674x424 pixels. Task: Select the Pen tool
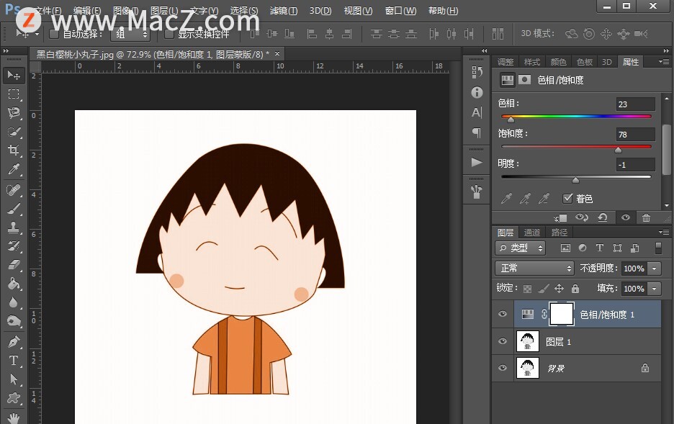[14, 341]
